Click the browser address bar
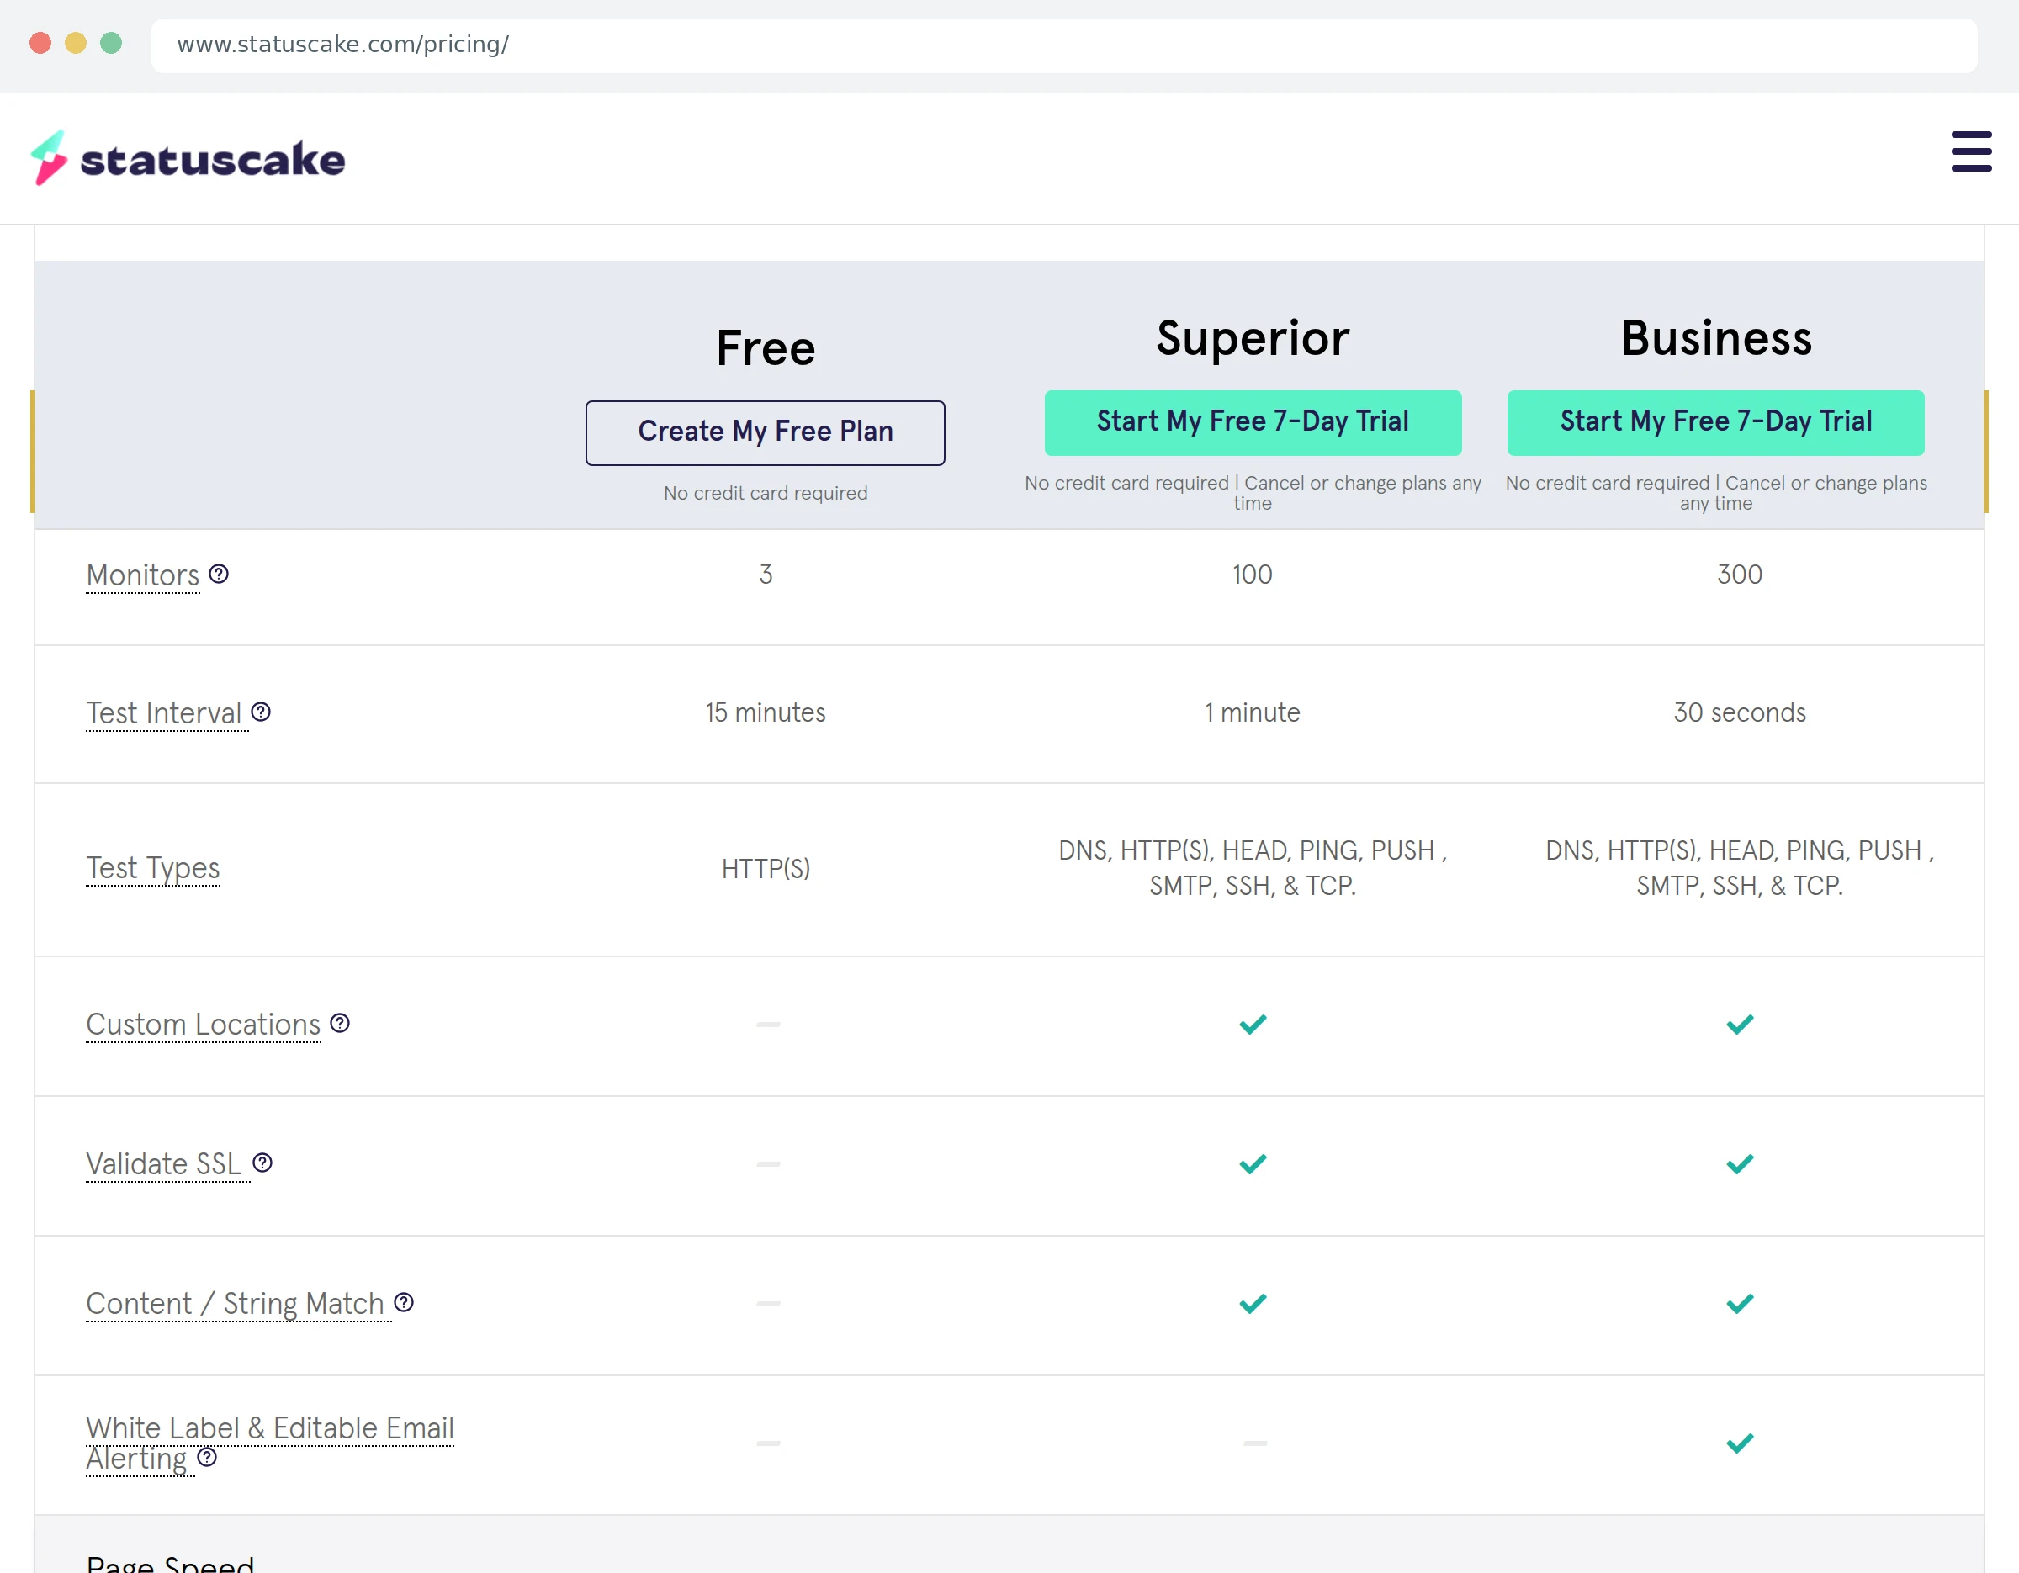The width and height of the screenshot is (2019, 1573). (1064, 45)
